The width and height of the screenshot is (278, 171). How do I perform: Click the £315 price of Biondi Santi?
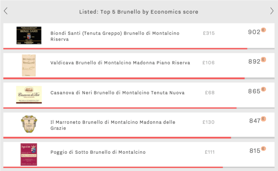click(209, 33)
